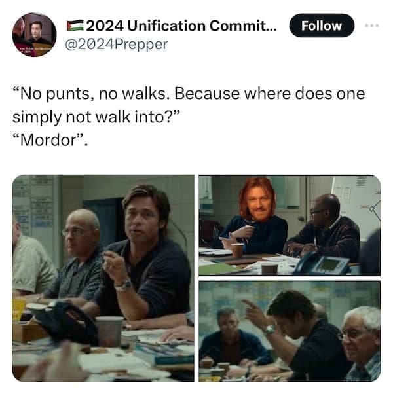
Task: Open the three-dot more options menu
Action: tap(371, 26)
